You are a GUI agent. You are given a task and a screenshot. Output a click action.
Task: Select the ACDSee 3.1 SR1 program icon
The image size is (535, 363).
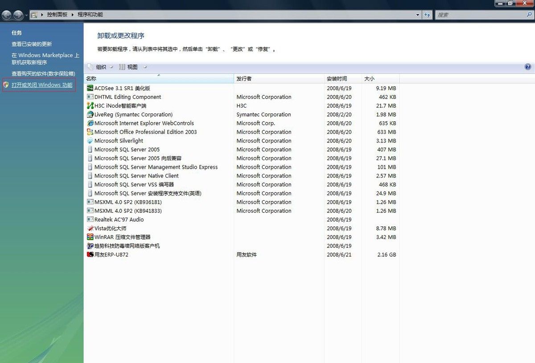point(91,88)
